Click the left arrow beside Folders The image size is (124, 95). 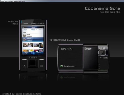[x=29, y=30]
